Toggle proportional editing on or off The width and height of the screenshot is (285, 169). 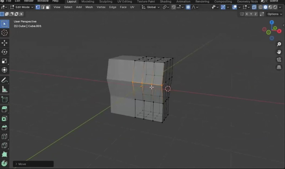pyautogui.click(x=188, y=7)
